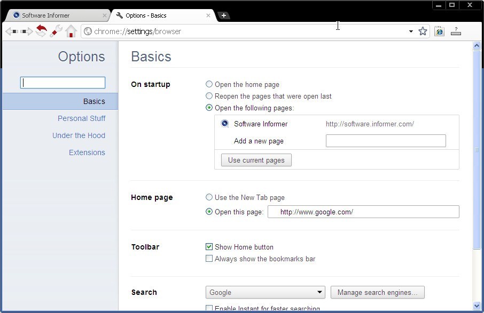
Task: Bookmark this page with the star icon
Action: [423, 31]
